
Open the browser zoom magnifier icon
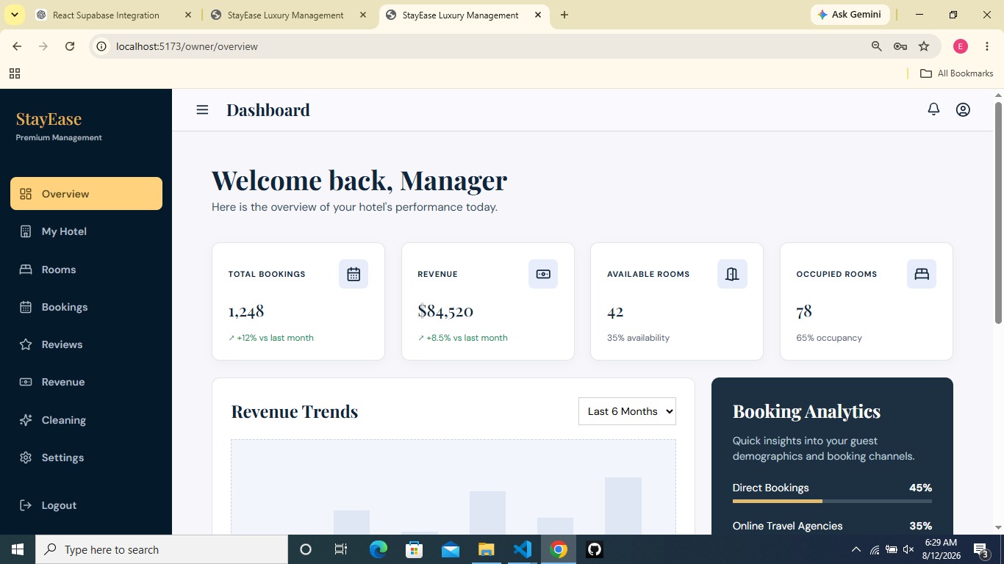click(x=876, y=46)
